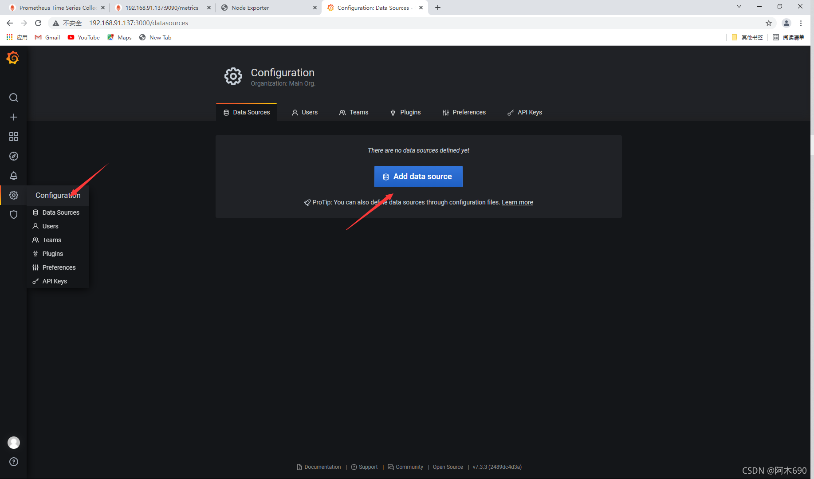
Task: Open the 阅读清单 reading list
Action: tap(788, 37)
